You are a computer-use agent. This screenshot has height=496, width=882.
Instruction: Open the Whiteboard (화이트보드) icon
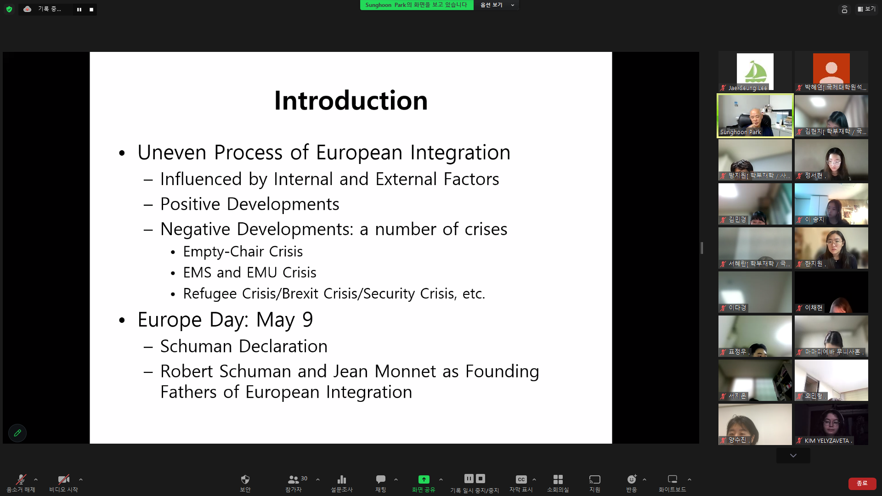[x=672, y=480]
